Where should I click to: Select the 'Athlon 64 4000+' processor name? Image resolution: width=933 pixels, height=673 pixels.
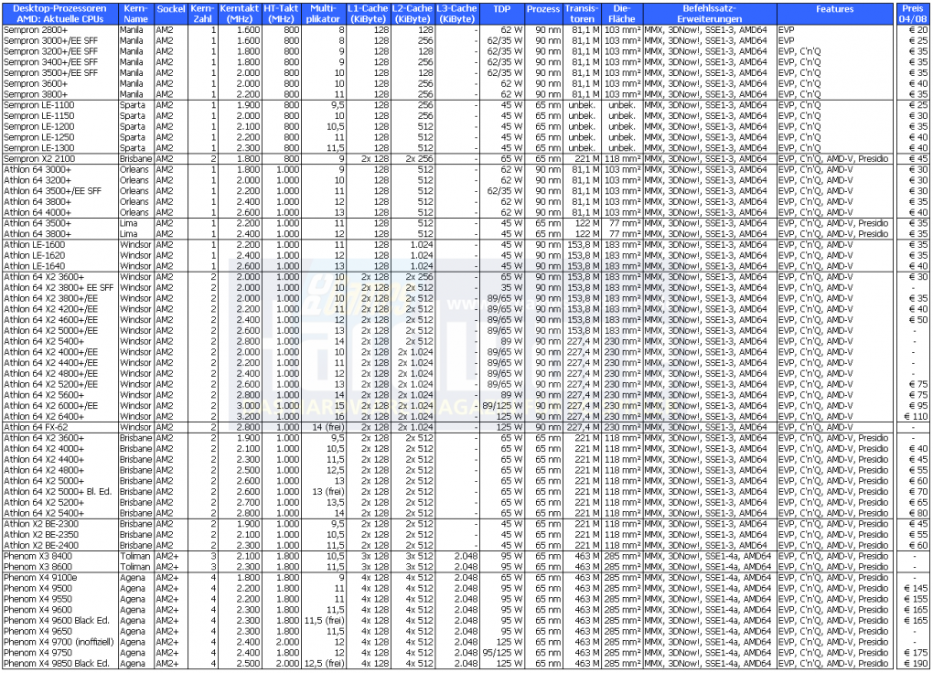38,212
